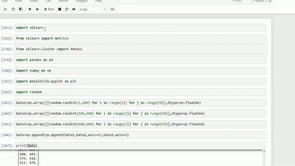The height and width of the screenshot is (166, 295).
Task: Click the [138] cell prompt
Action: click(x=7, y=49)
